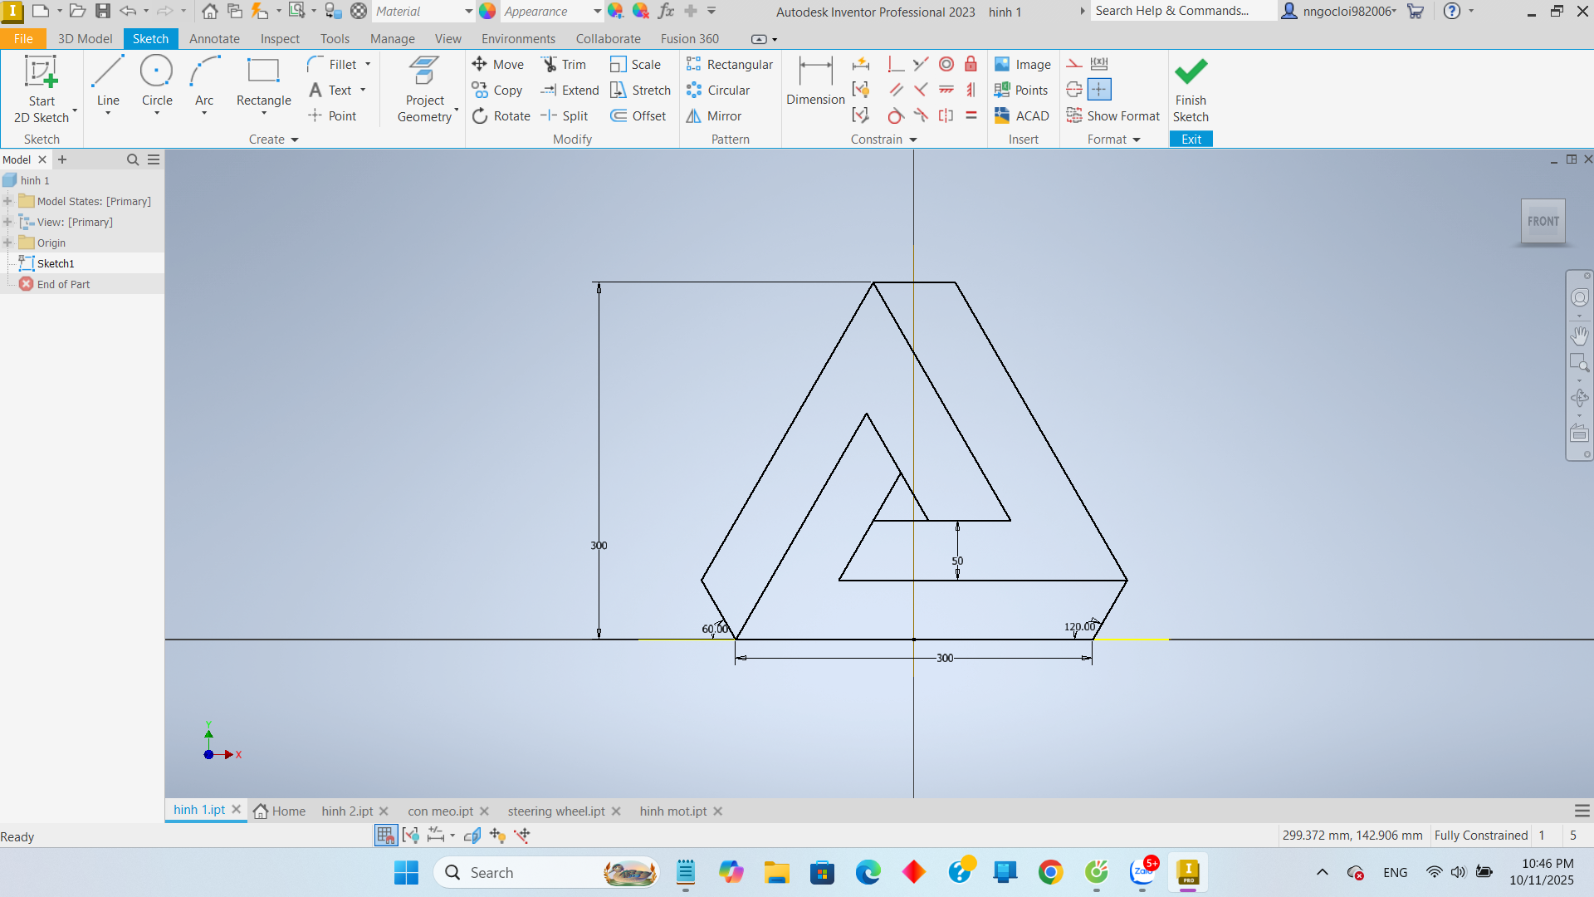Switch to the 3D Model ribbon tab

click(x=85, y=39)
